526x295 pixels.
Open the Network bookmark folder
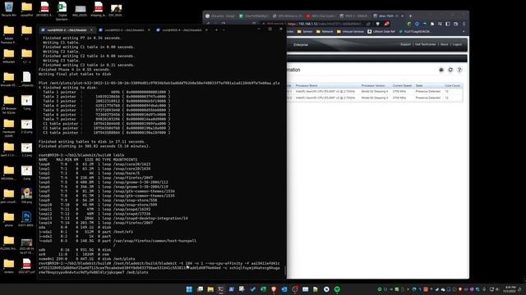325,31
